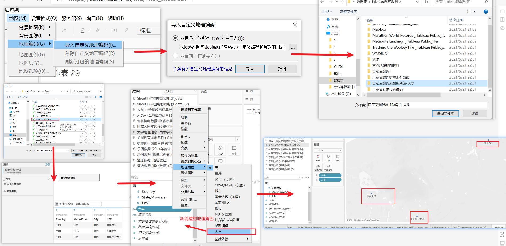The image size is (506, 246).
Task: Click 新建文件夹 in folder dialog
Action: (x=348, y=11)
